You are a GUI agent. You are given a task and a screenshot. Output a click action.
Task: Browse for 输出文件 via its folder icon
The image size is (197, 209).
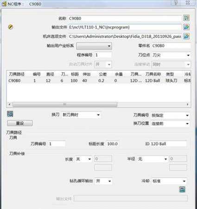(x=186, y=27)
